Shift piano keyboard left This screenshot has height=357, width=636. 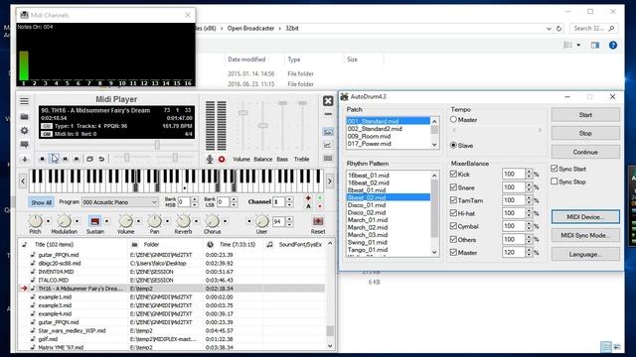click(x=23, y=180)
